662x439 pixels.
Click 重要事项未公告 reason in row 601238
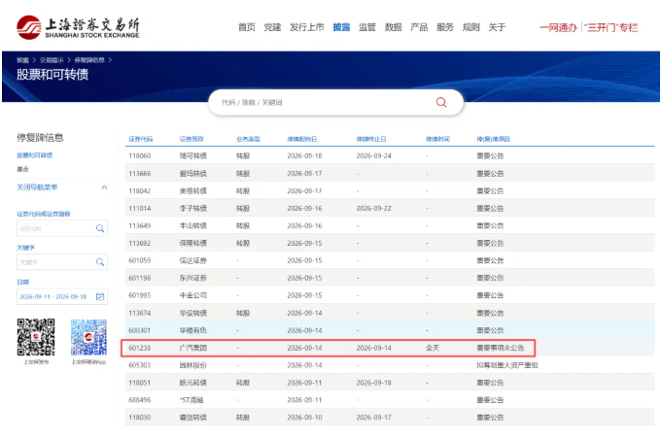(x=501, y=348)
